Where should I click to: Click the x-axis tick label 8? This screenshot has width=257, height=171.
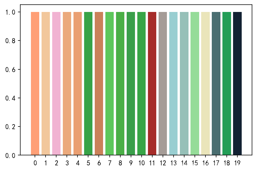tap(120, 163)
